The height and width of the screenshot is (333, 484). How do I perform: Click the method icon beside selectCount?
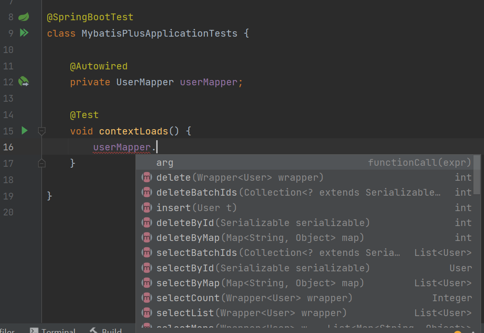click(x=147, y=298)
